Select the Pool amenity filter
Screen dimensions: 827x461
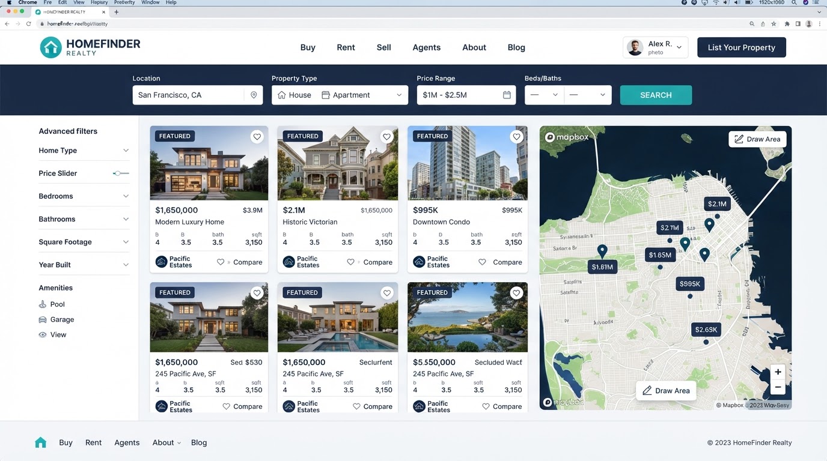[52, 304]
